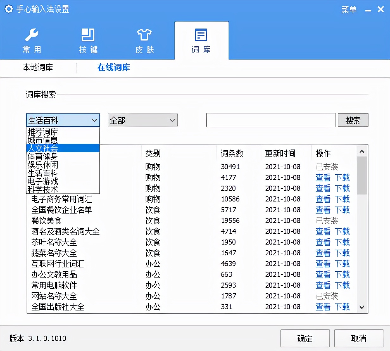Select the highlighted 人文社会 option
Image resolution: width=390 pixels, height=351 pixels.
coord(43,148)
